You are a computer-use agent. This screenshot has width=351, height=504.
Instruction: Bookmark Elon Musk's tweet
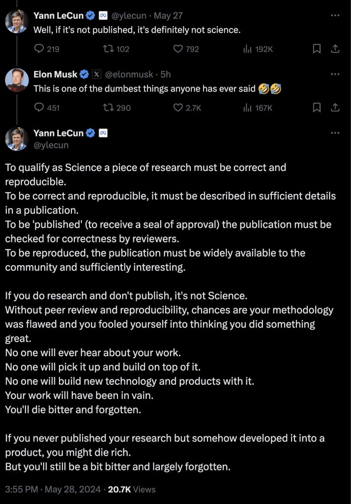(317, 107)
